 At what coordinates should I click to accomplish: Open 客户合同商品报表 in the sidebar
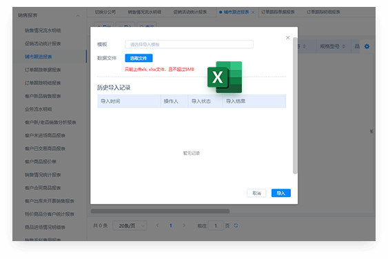tap(43, 188)
